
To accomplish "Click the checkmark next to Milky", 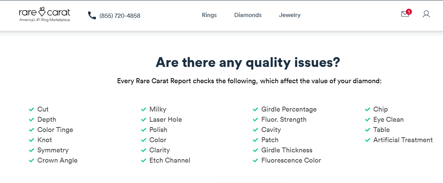I will [144, 109].
